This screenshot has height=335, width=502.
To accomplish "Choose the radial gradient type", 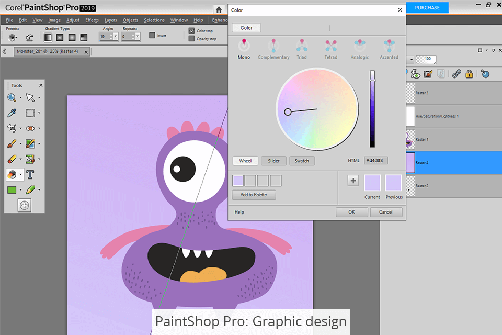I will pyautogui.click(x=84, y=38).
